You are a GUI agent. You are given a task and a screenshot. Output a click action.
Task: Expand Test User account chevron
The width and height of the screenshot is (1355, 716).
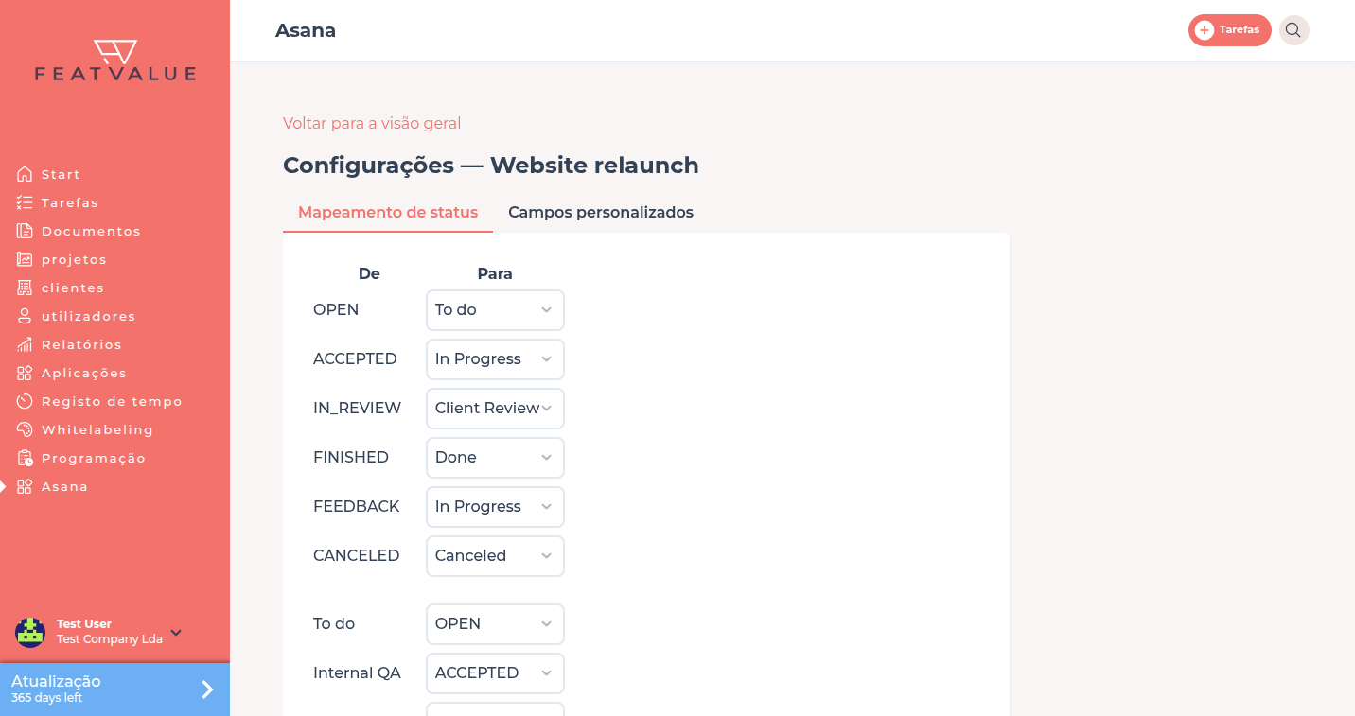pos(176,632)
